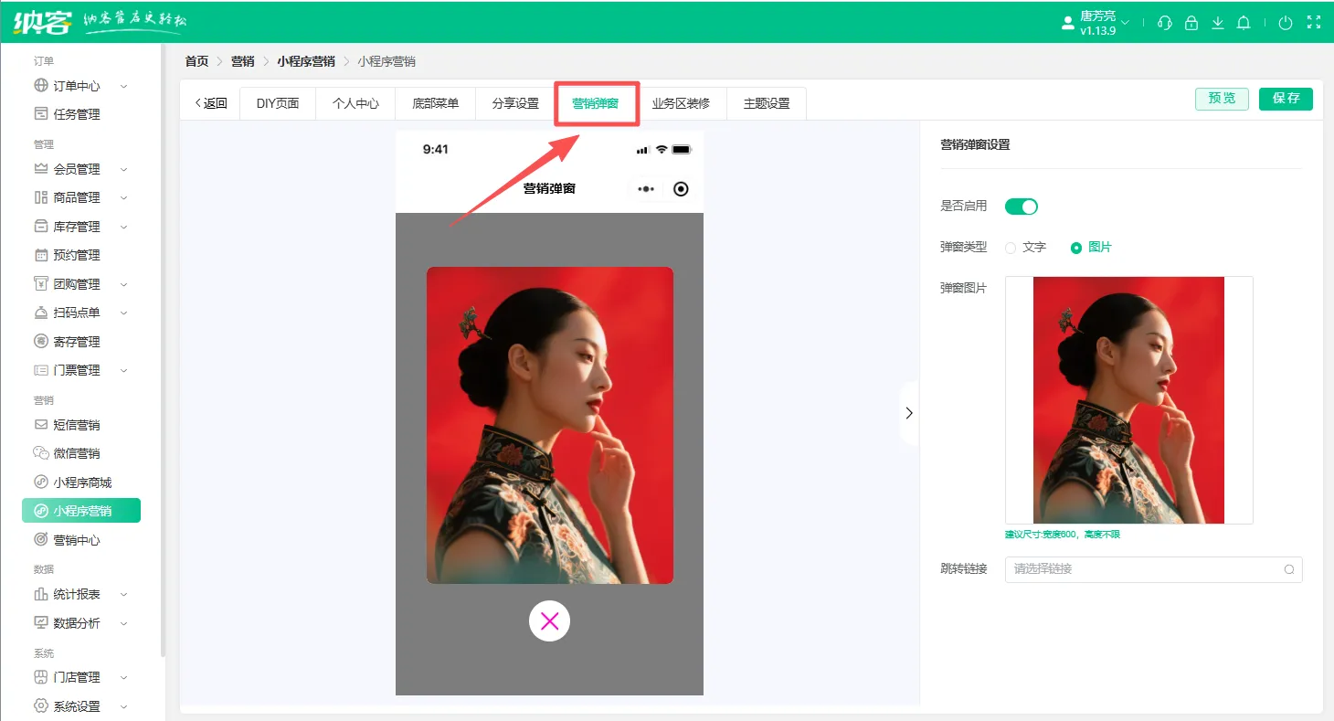
Task: Switch to the 主题设置 tab
Action: [766, 103]
